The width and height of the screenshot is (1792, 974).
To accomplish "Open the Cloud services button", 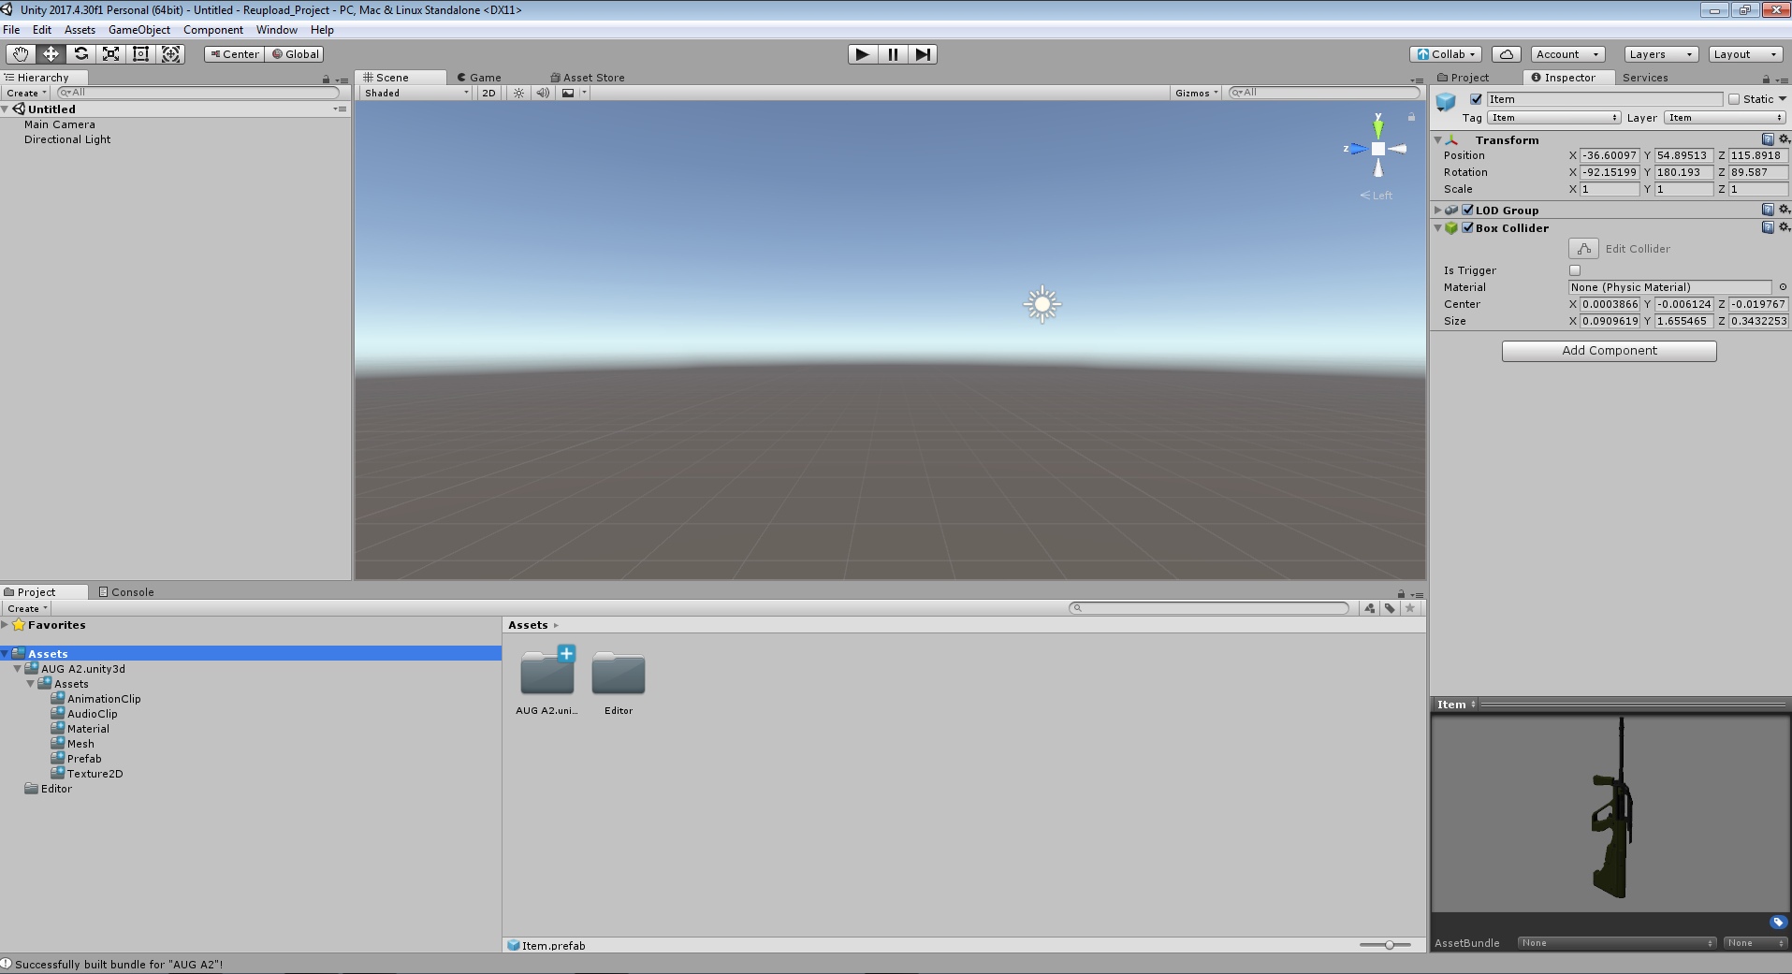I will click(x=1506, y=54).
